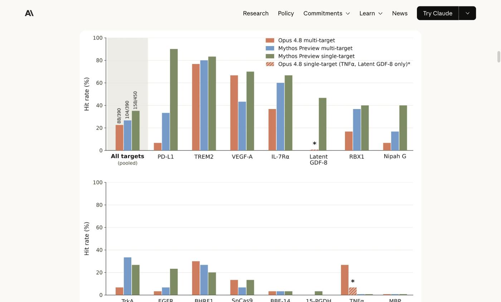Viewport: 501px width, 302px height.
Task: Click the blue Mythos Preview multi-target legend swatch
Action: 270,48
